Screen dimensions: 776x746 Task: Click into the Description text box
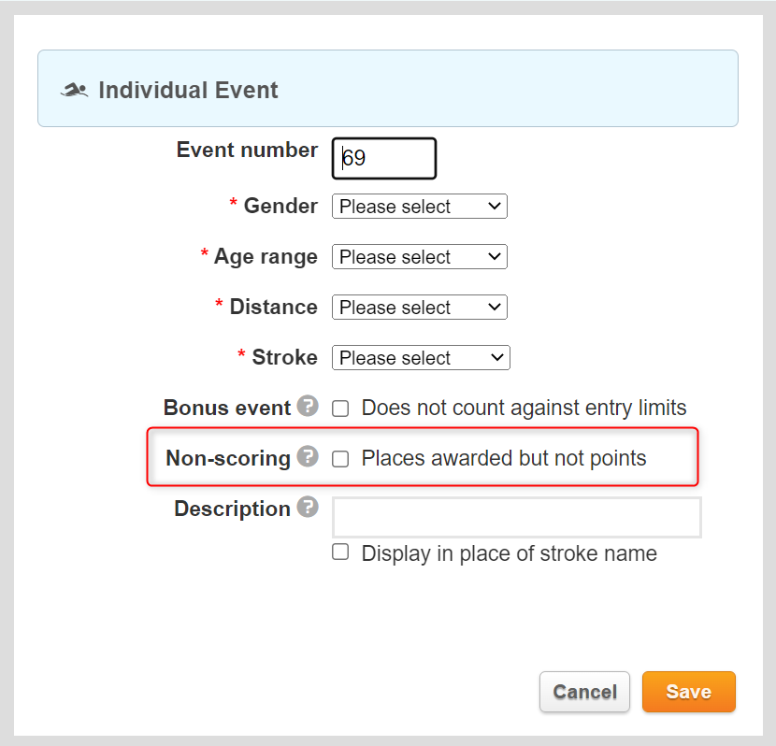516,517
